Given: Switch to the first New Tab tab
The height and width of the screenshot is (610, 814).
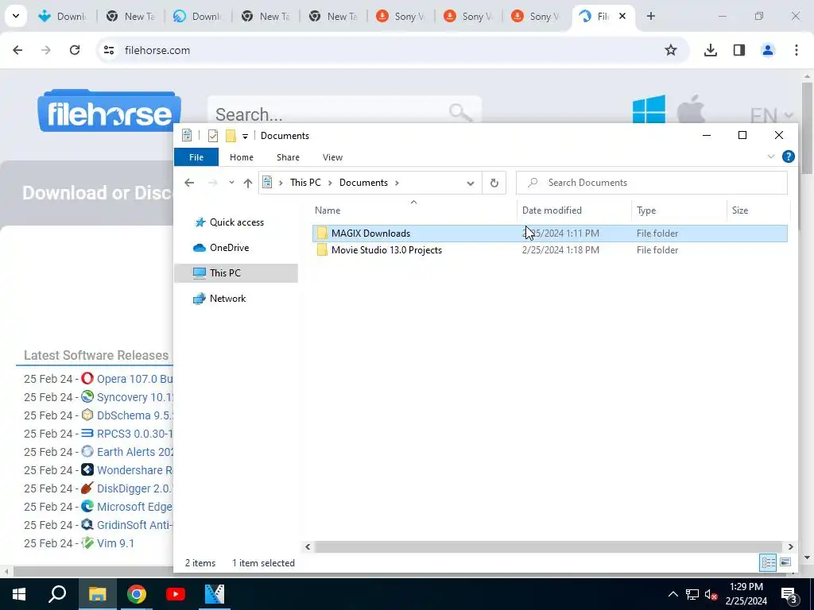Looking at the screenshot, I should coord(131,16).
